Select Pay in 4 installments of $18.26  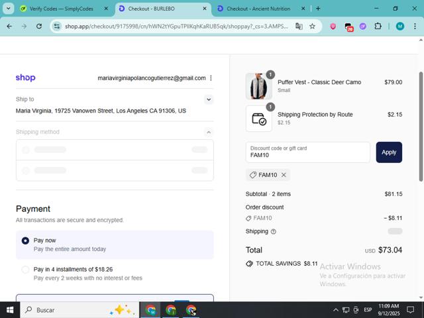pyautogui.click(x=25, y=270)
